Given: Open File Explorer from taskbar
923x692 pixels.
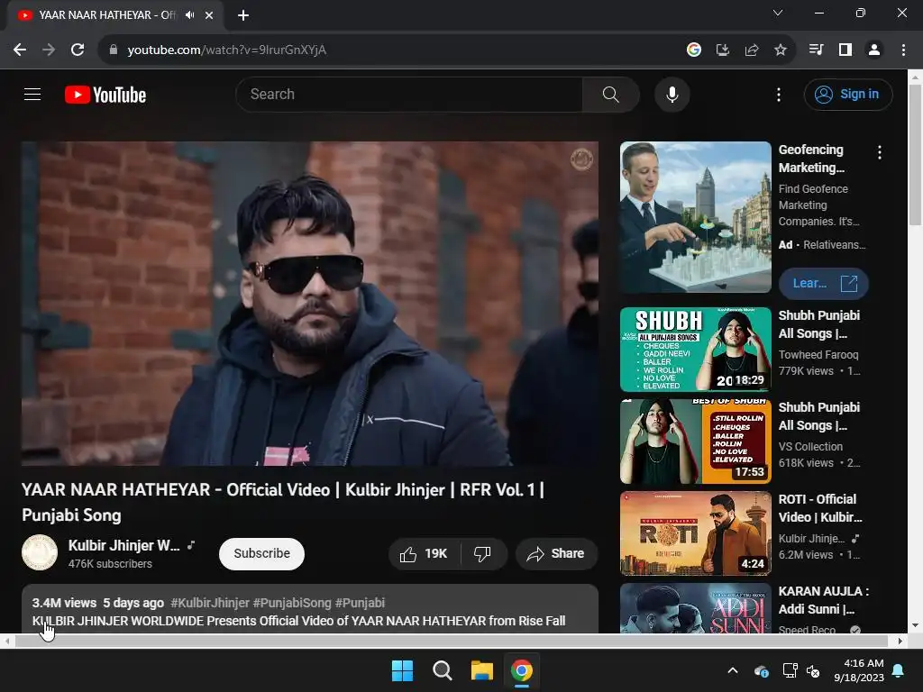Looking at the screenshot, I should point(481,670).
